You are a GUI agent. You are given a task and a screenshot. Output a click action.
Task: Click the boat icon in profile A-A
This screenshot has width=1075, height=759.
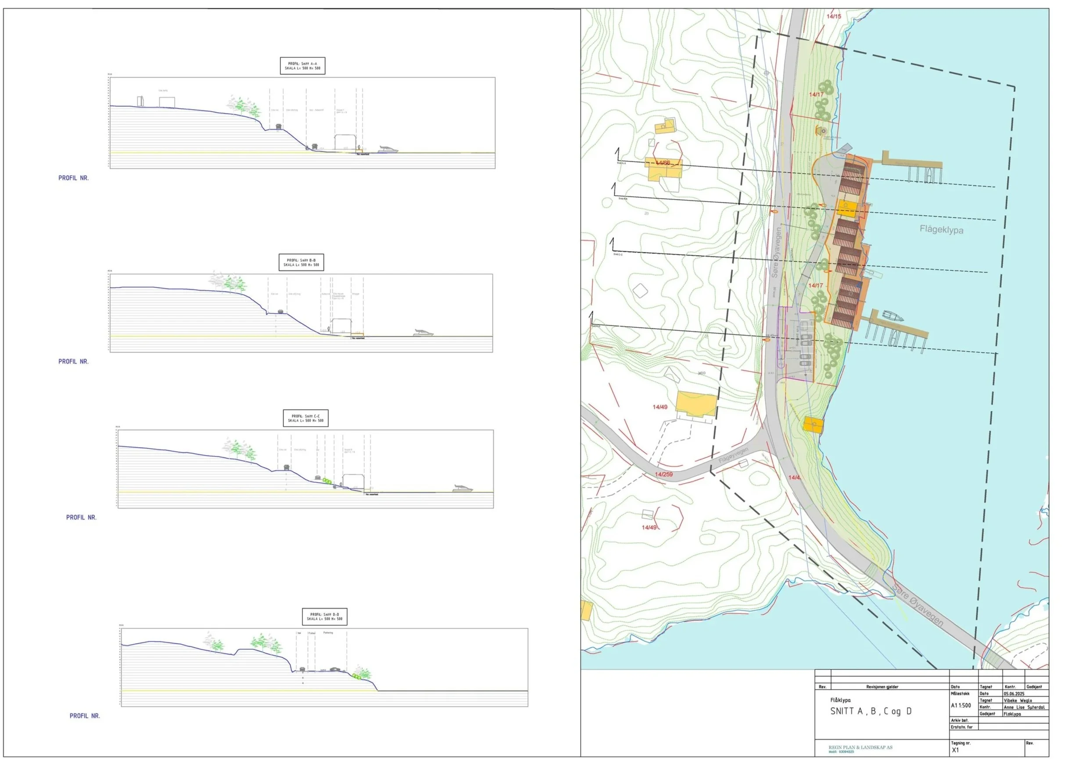tap(388, 150)
